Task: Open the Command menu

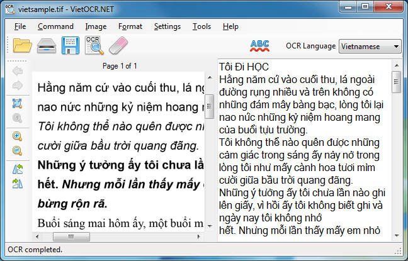Action: point(55,26)
